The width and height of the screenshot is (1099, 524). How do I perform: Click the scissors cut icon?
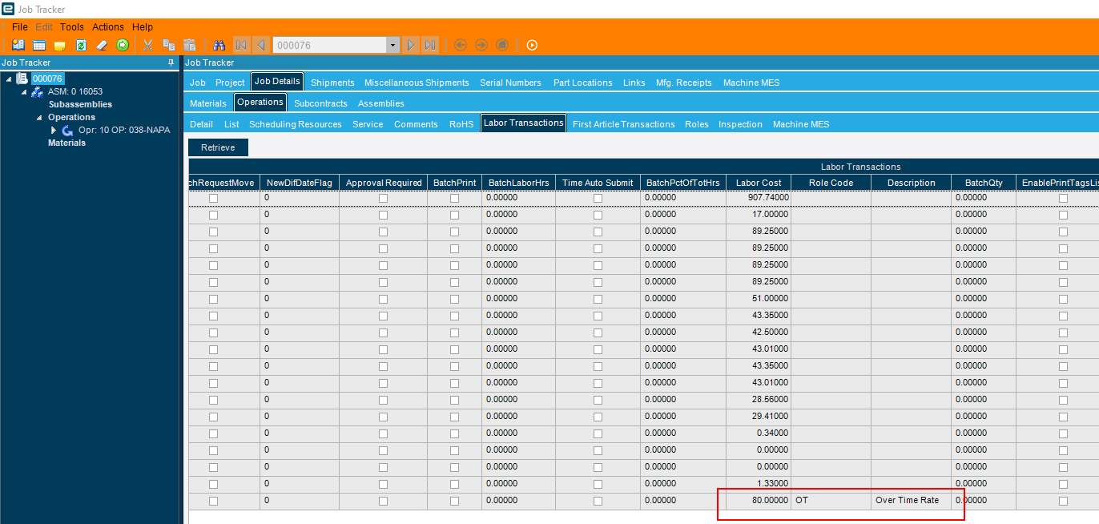coord(147,45)
